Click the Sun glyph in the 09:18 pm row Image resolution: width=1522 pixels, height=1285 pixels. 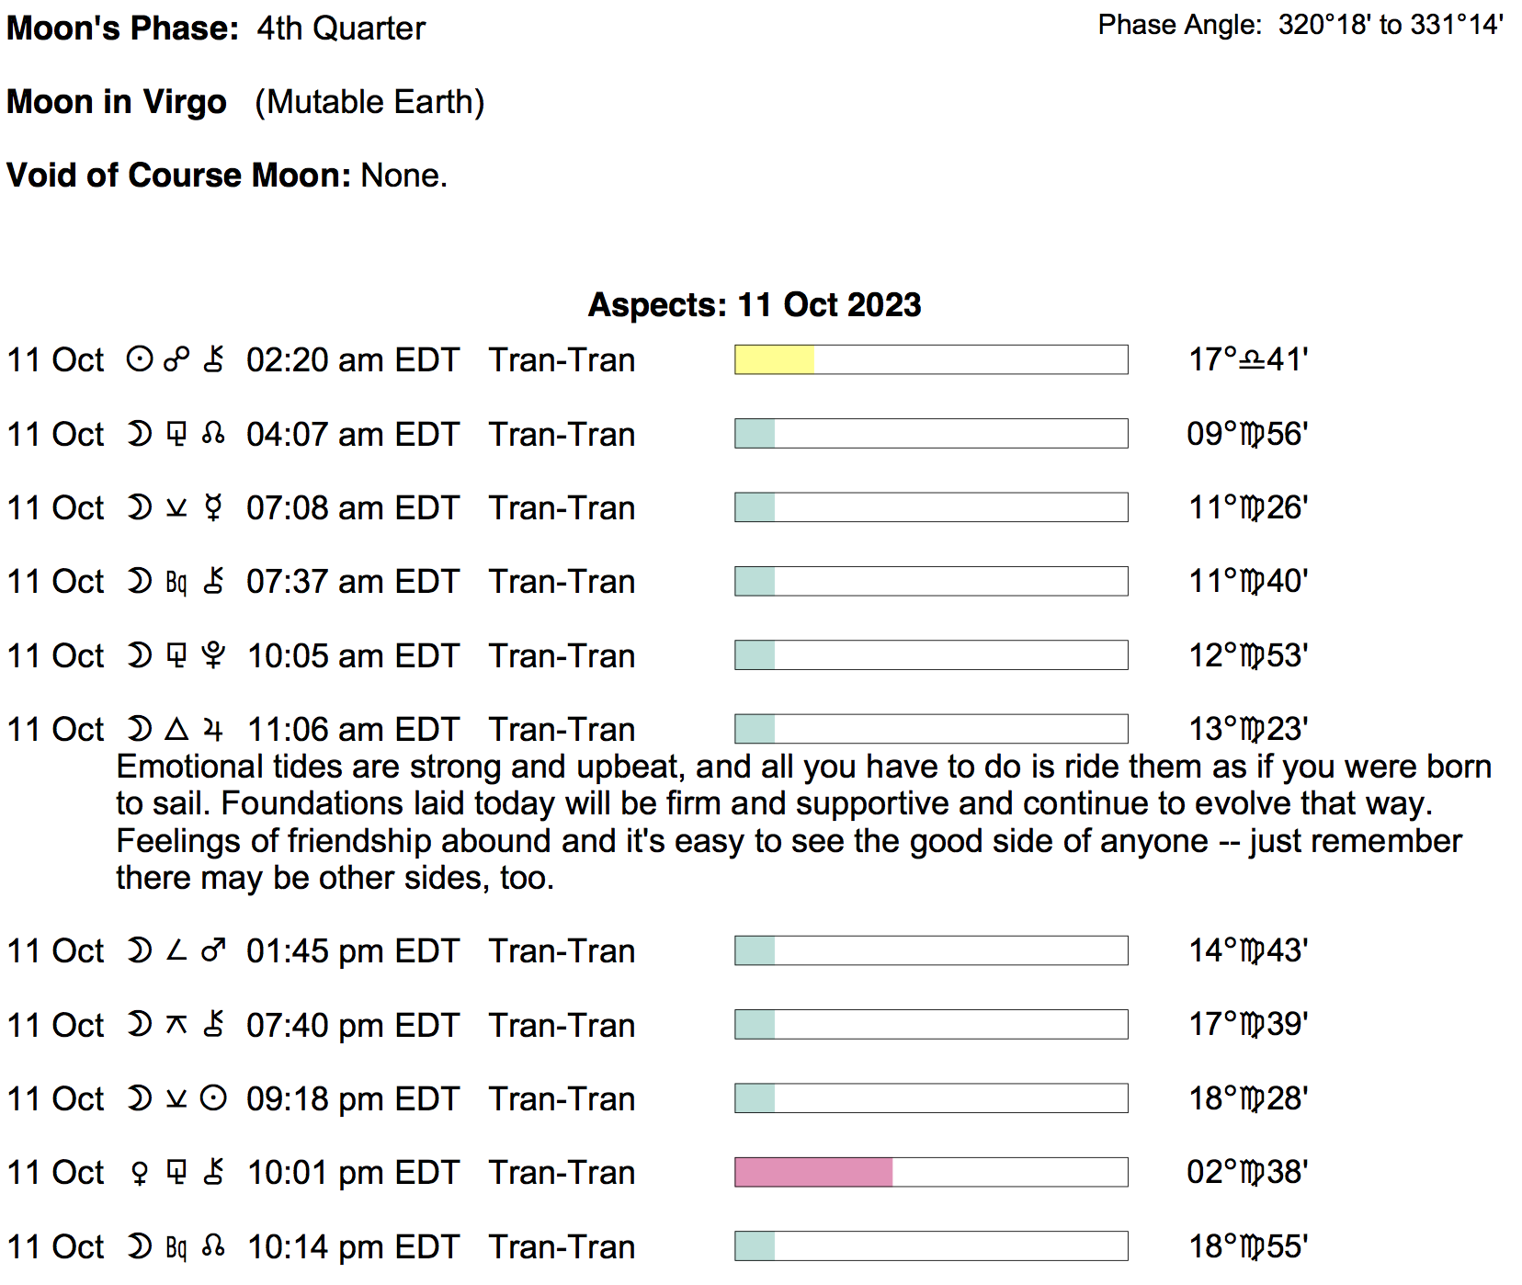point(213,1098)
